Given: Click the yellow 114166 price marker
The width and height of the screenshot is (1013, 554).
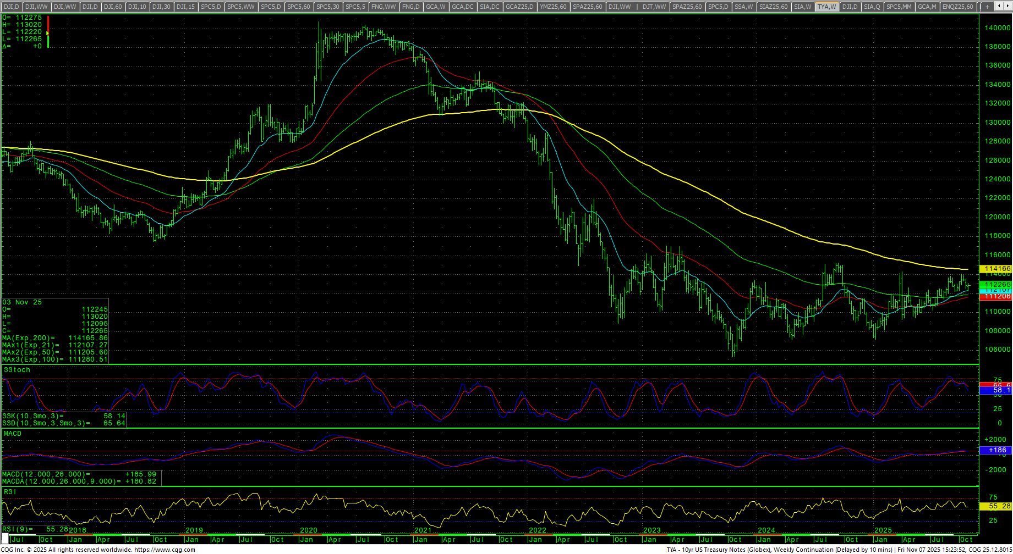Looking at the screenshot, I should (x=996, y=269).
